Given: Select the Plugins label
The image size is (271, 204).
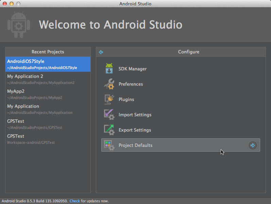Looking at the screenshot, I should pyautogui.click(x=126, y=99).
